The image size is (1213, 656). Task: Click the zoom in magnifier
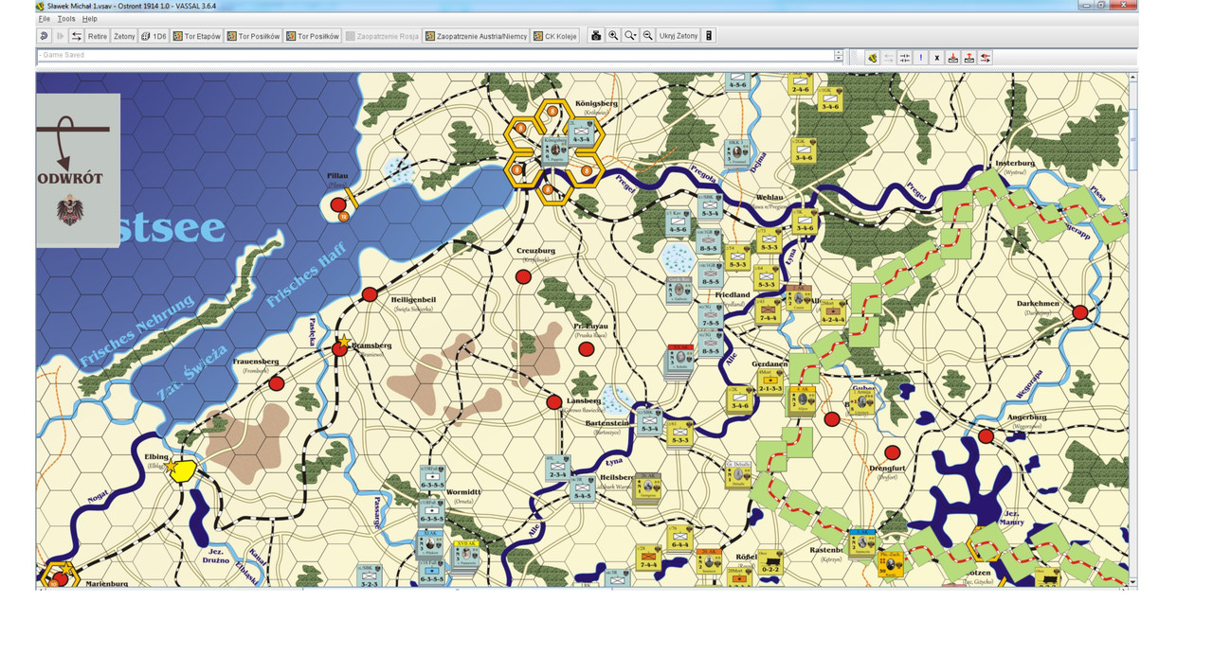point(613,36)
